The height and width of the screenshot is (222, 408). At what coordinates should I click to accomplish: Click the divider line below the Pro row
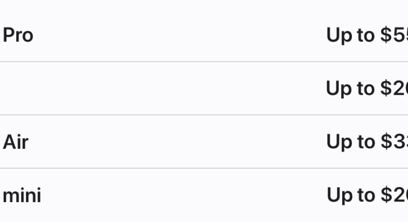click(x=204, y=62)
